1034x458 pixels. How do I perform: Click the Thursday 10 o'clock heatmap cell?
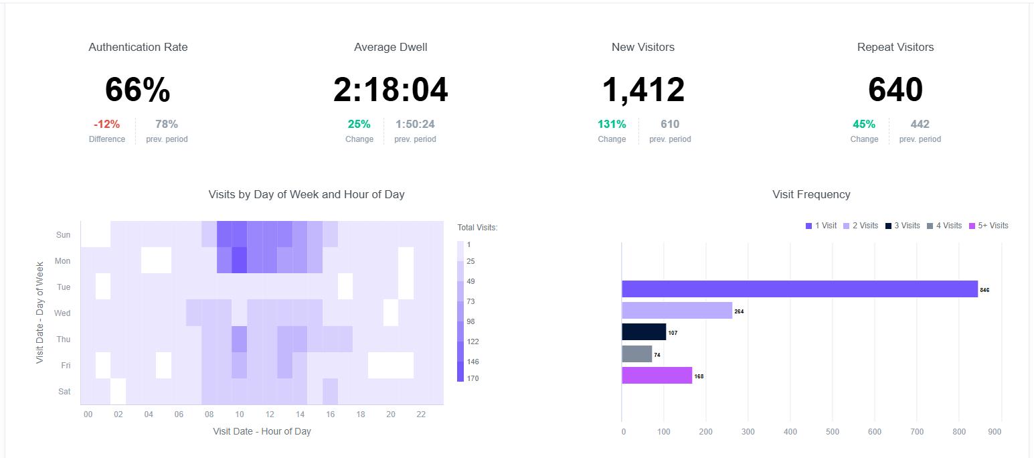(x=239, y=339)
